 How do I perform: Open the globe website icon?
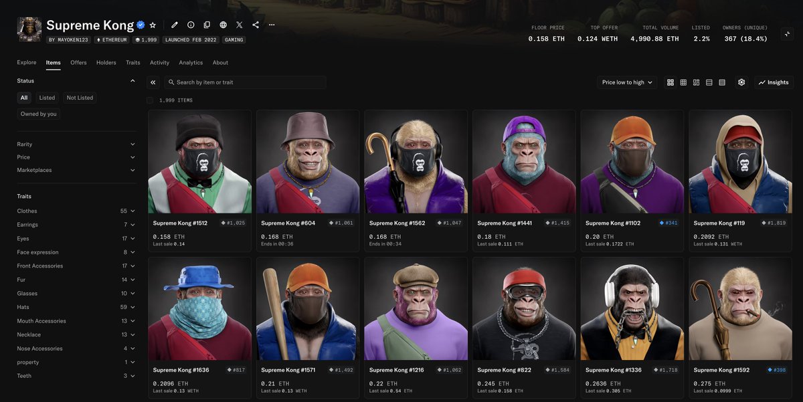point(223,25)
